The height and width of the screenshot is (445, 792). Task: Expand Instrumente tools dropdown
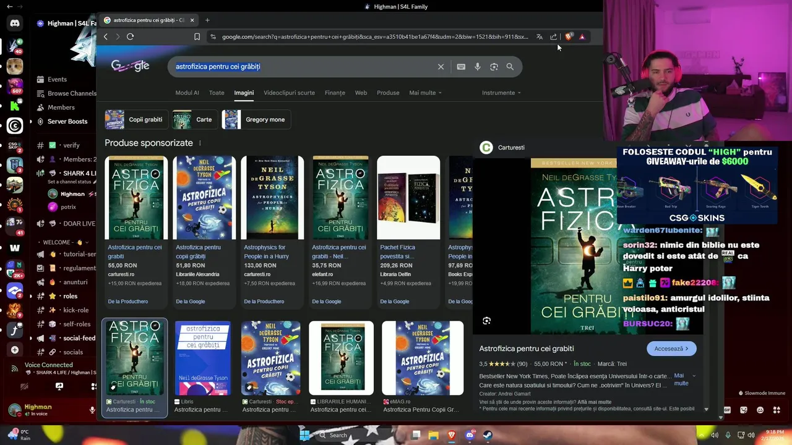[x=501, y=93]
